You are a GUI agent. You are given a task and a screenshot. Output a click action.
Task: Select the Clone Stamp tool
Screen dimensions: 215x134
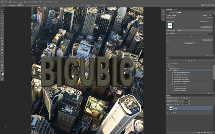[2, 35]
